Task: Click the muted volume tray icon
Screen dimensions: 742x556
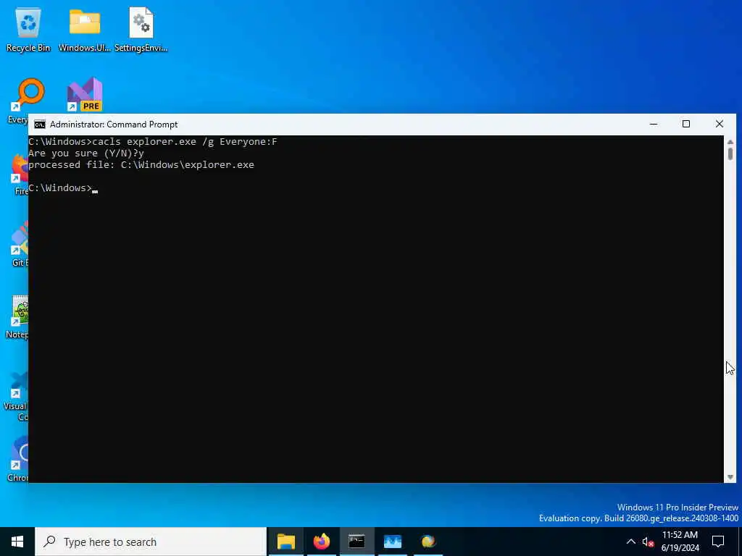Action: [648, 542]
